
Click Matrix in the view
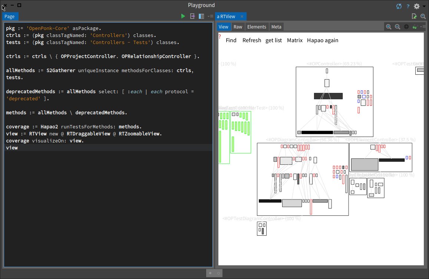click(295, 40)
